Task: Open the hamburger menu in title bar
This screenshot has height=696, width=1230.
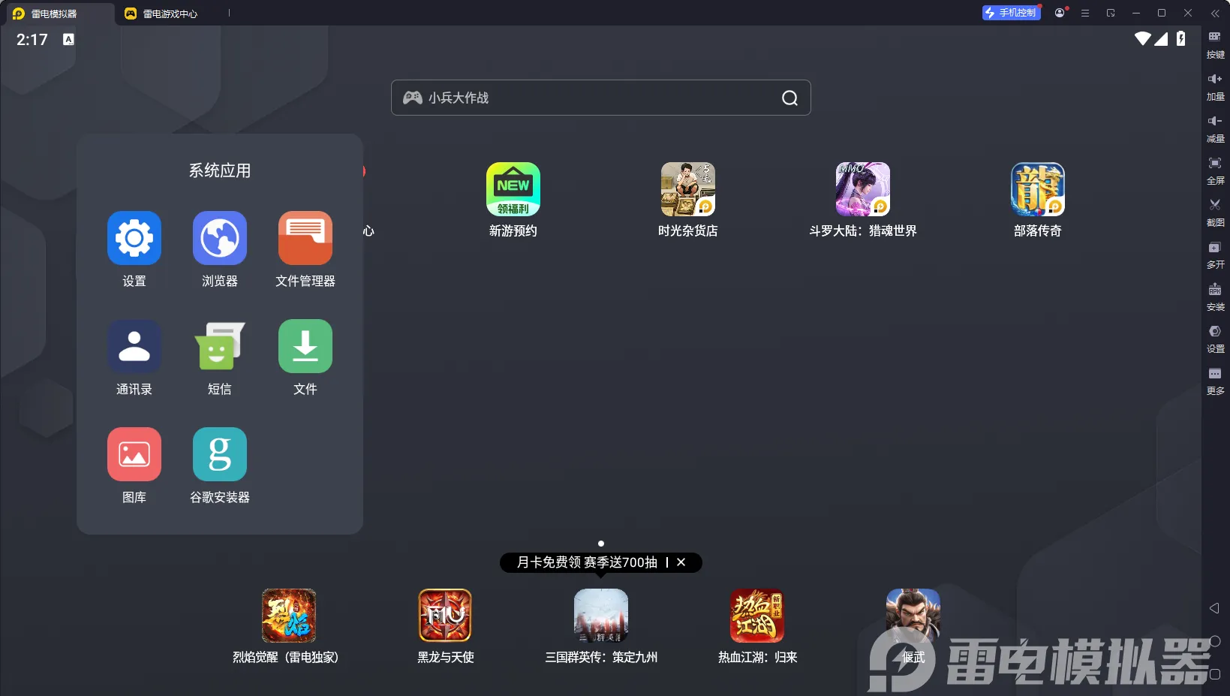Action: coord(1085,13)
